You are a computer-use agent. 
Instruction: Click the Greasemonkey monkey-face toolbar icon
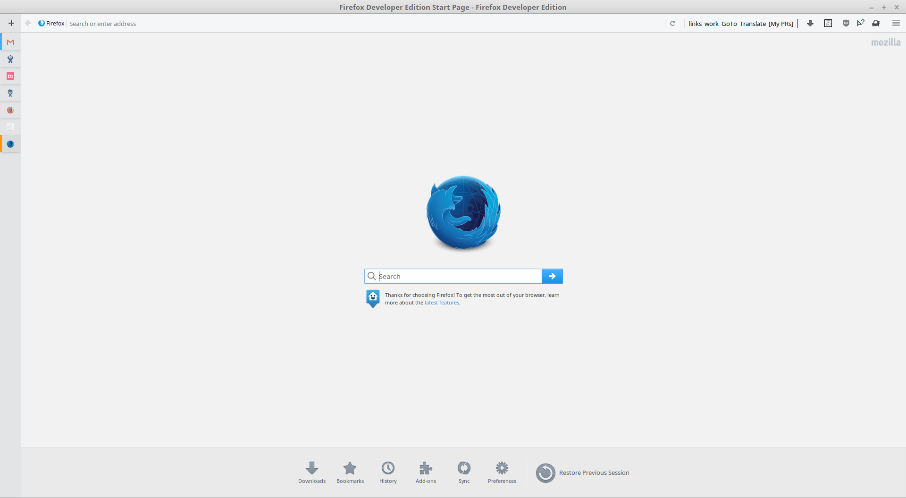(x=876, y=23)
